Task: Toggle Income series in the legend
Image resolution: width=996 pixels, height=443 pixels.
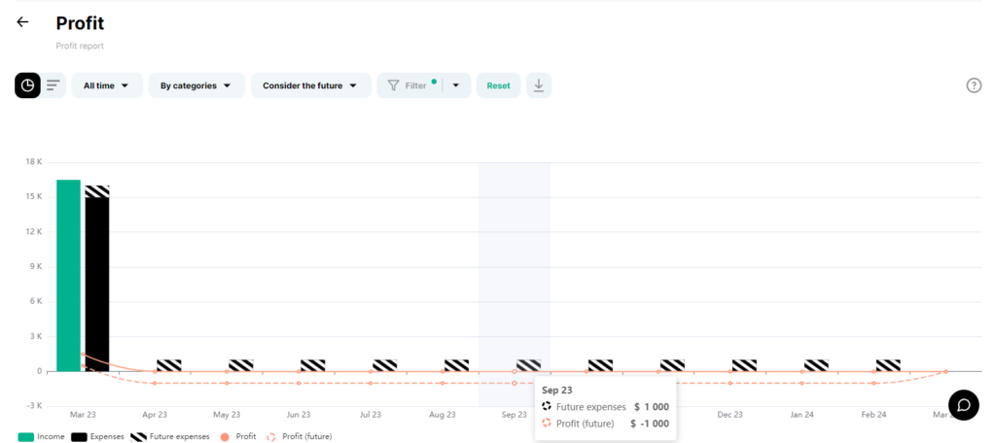Action: pos(41,436)
